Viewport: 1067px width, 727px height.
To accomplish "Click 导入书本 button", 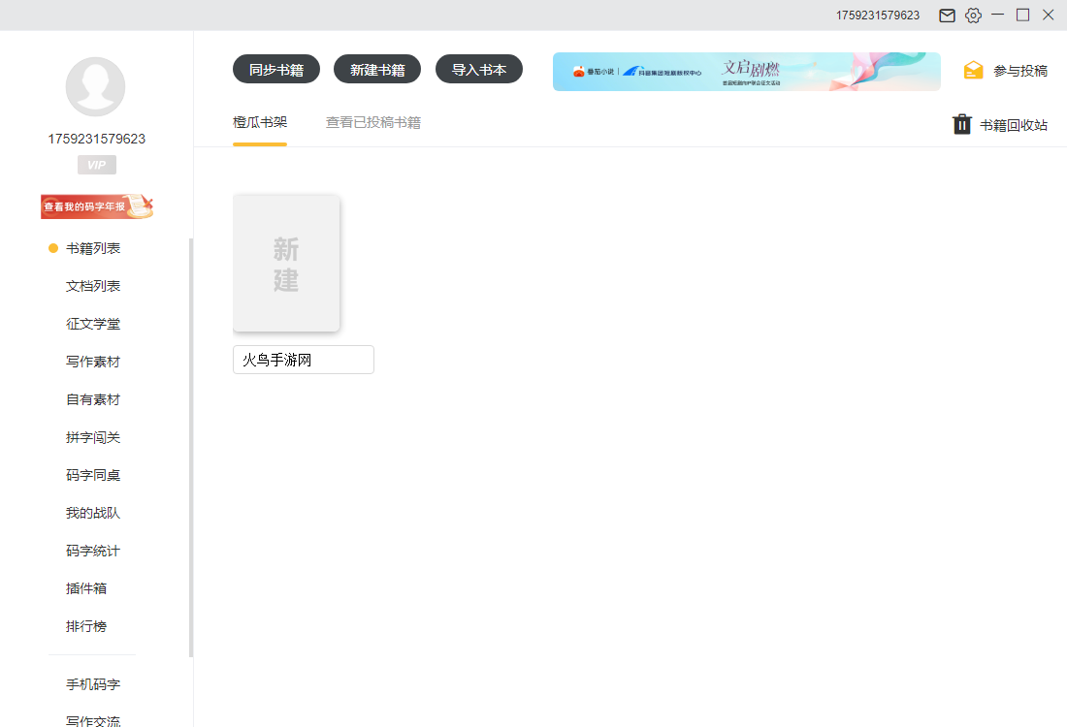I will (479, 70).
